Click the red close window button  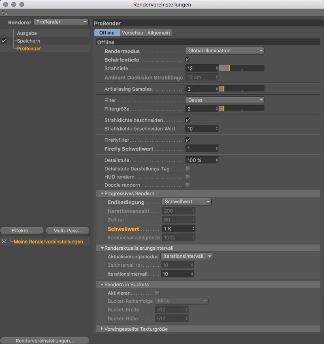coord(6,4)
